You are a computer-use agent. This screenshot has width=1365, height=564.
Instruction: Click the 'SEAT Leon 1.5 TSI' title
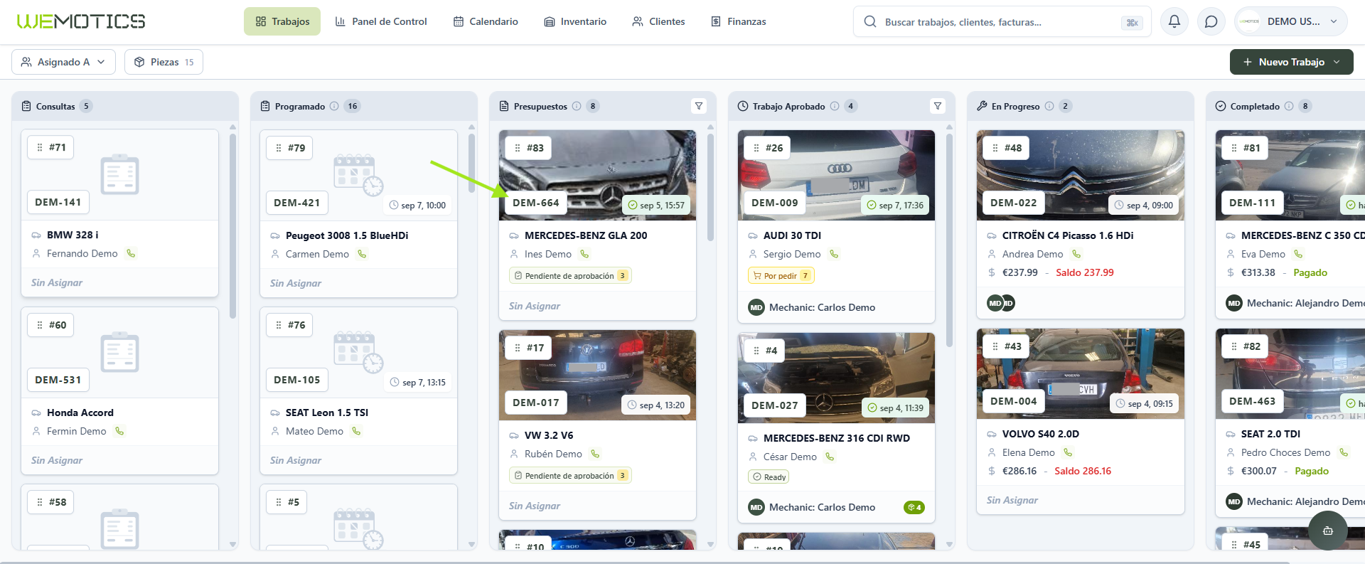pyautogui.click(x=327, y=413)
